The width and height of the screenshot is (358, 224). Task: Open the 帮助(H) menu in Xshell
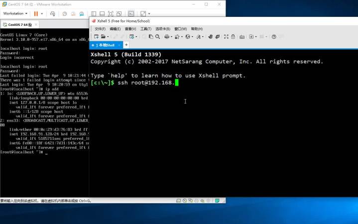[197, 29]
